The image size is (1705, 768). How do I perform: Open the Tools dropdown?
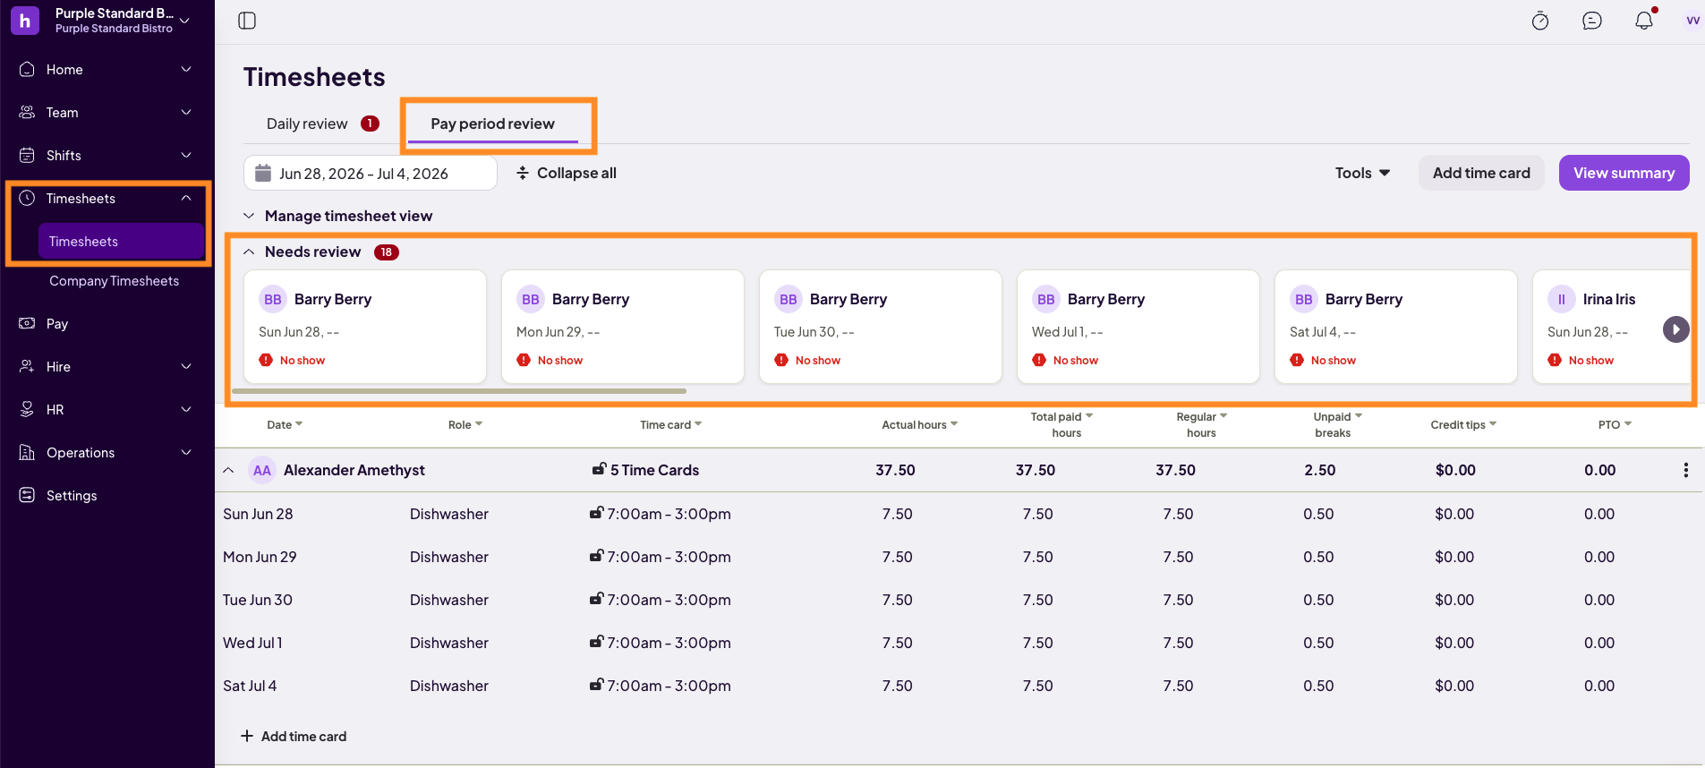pos(1362,173)
